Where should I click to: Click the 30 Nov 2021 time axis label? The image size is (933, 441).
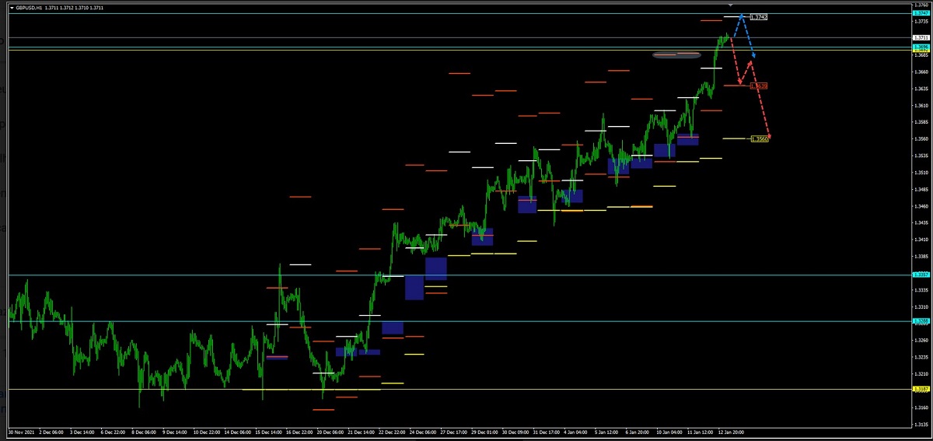(x=22, y=430)
